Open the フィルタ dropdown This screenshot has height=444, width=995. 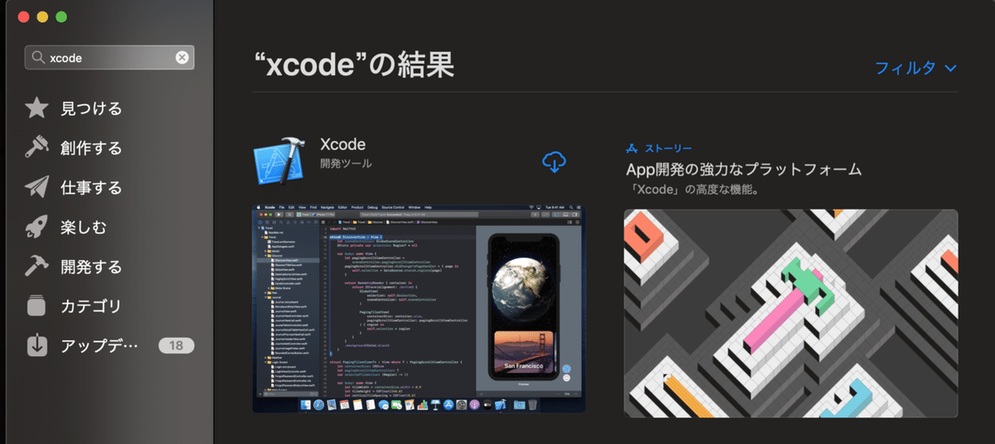click(916, 68)
